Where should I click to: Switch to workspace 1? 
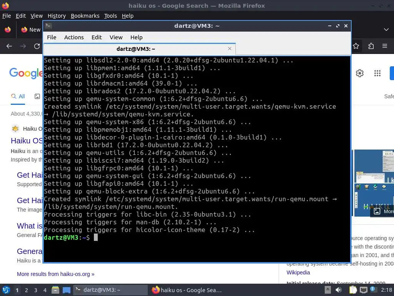pyautogui.click(x=17, y=290)
